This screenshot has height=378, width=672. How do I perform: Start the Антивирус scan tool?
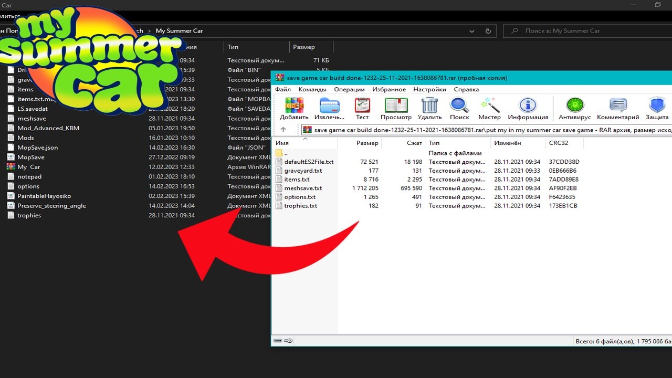pyautogui.click(x=575, y=108)
